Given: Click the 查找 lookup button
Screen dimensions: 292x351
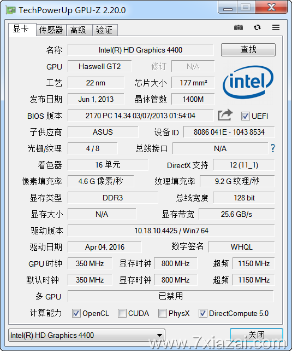Looking at the screenshot, I should click(x=248, y=50).
